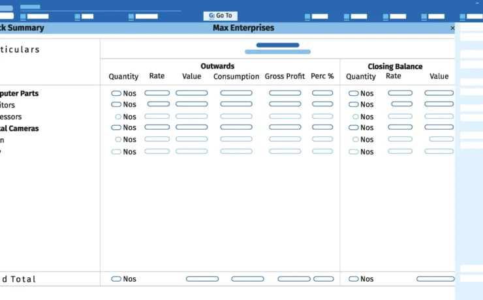Click Value header under Closing Balance
The image size is (483, 300).
coord(439,76)
